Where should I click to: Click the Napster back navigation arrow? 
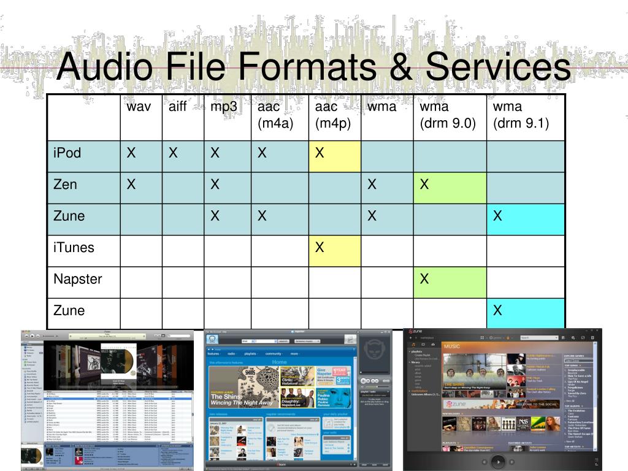(209, 349)
